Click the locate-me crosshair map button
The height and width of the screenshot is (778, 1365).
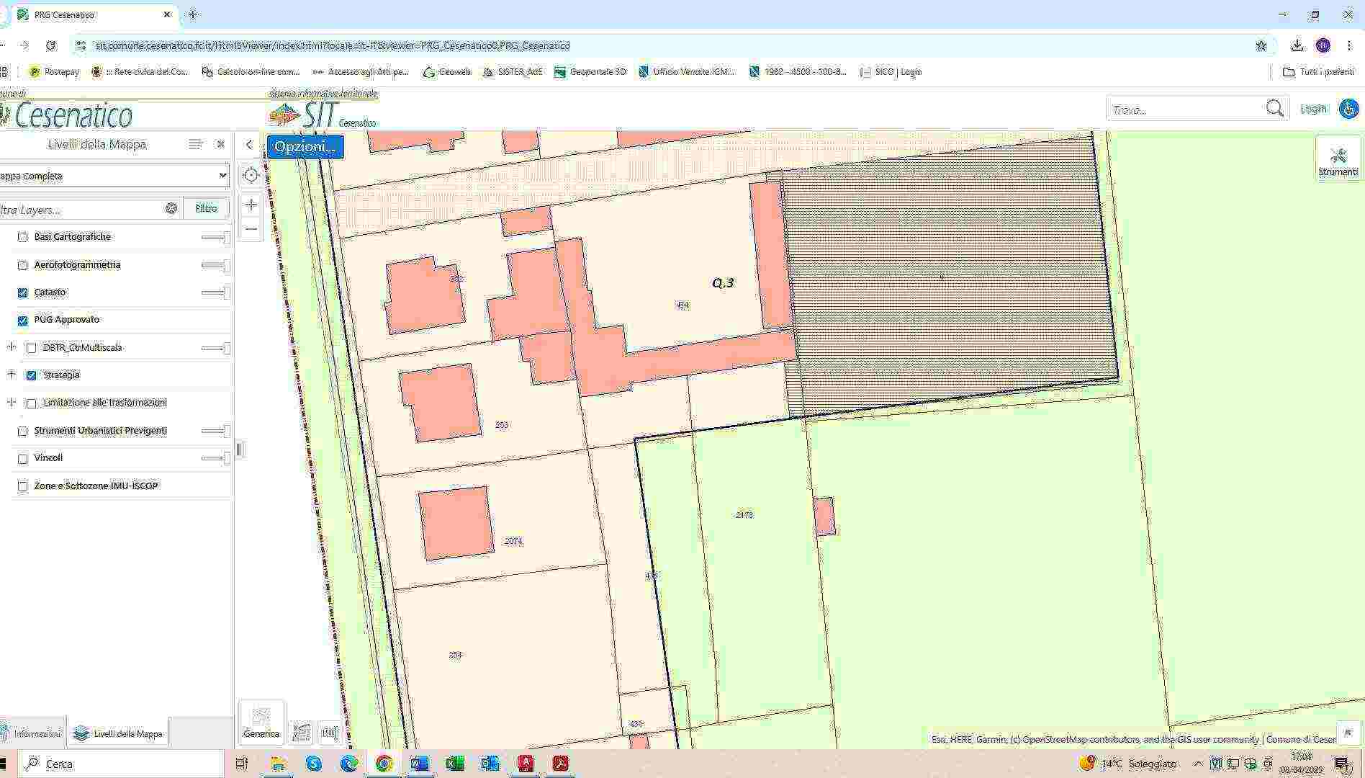(251, 175)
